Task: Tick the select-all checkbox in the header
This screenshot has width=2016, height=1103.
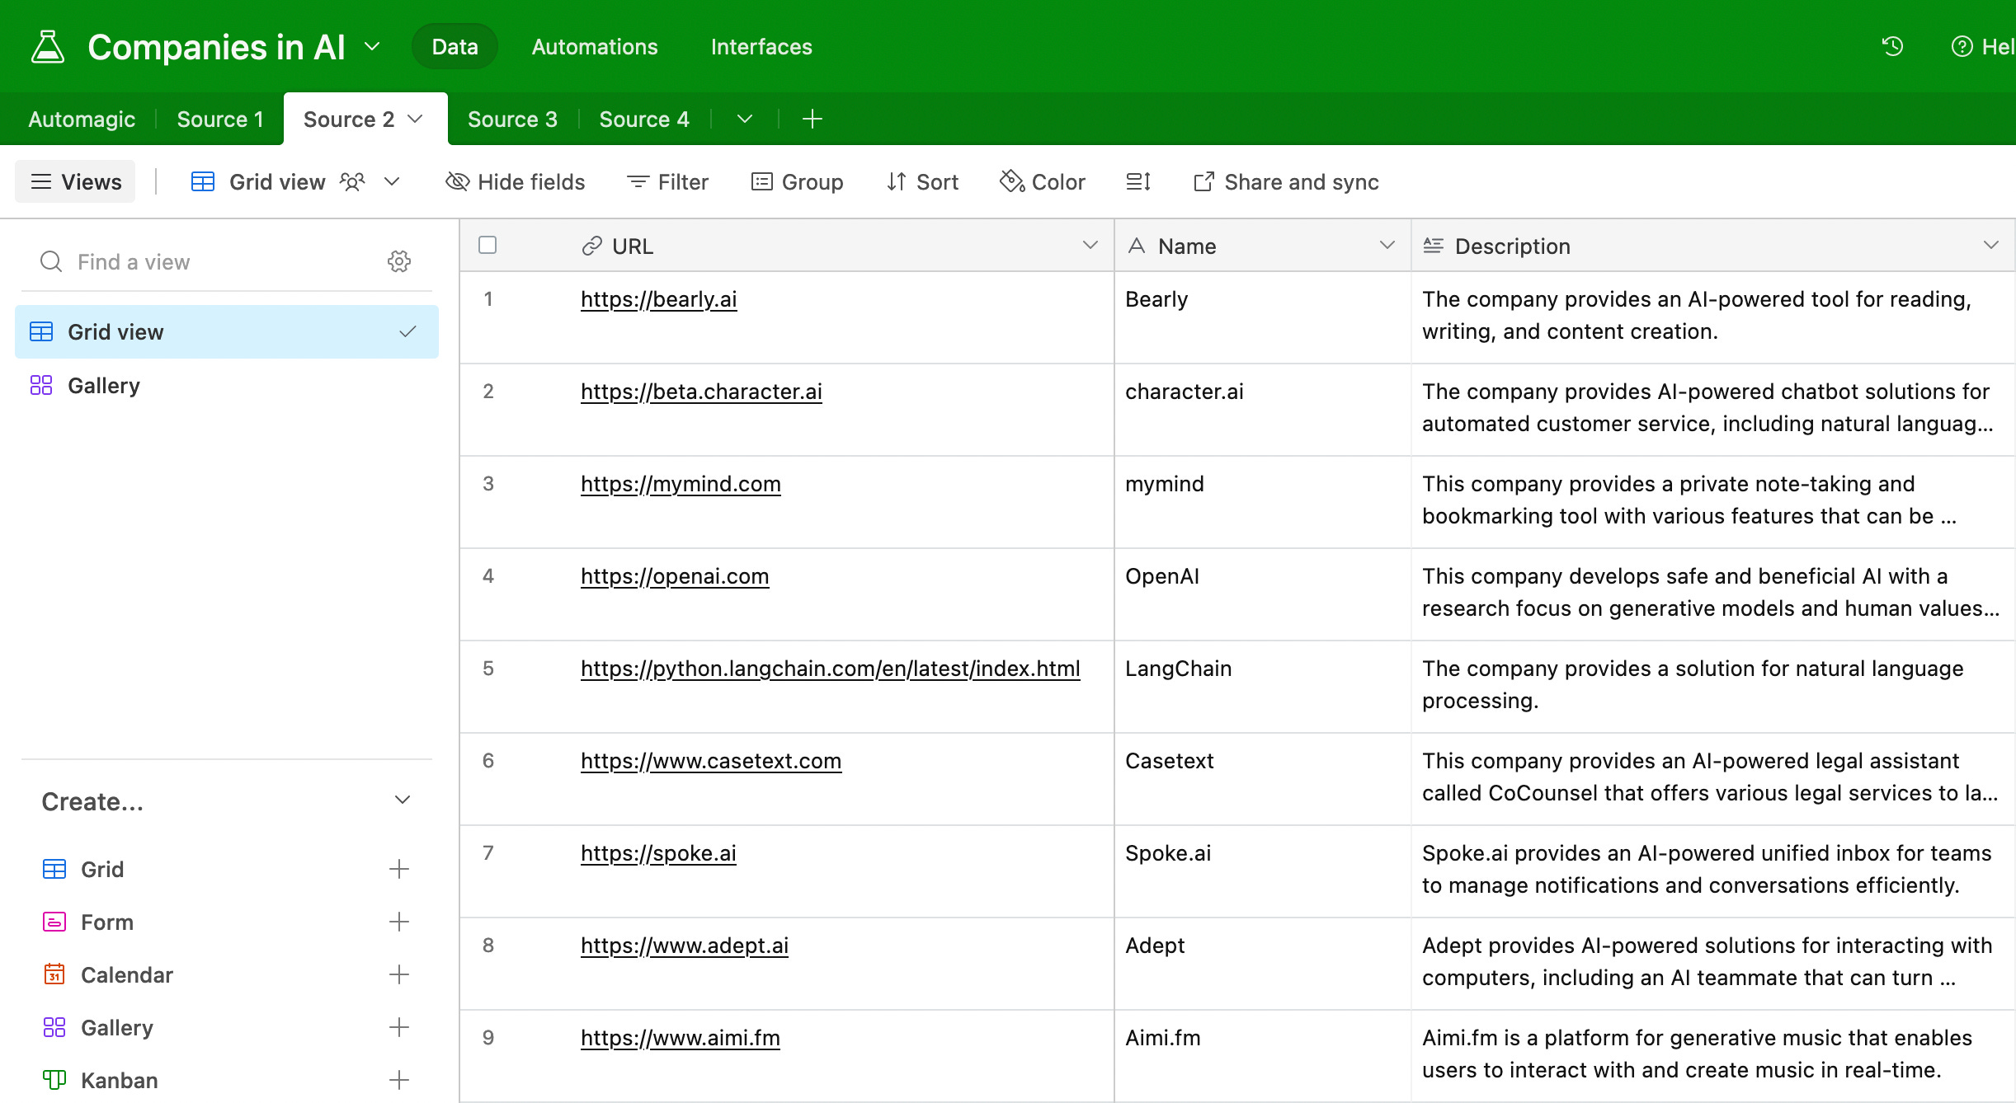Action: 488,245
